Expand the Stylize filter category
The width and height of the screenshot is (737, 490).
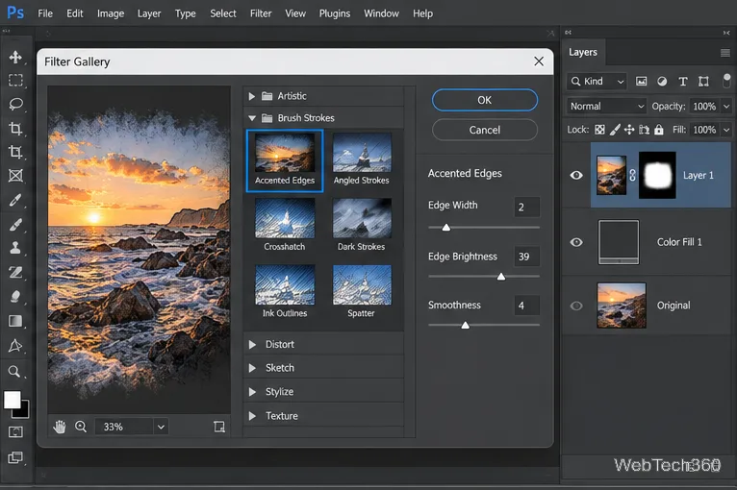pos(252,392)
